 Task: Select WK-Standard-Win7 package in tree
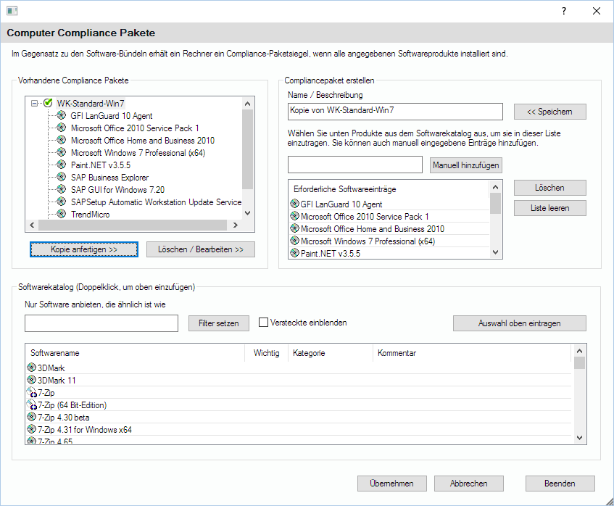click(x=91, y=104)
